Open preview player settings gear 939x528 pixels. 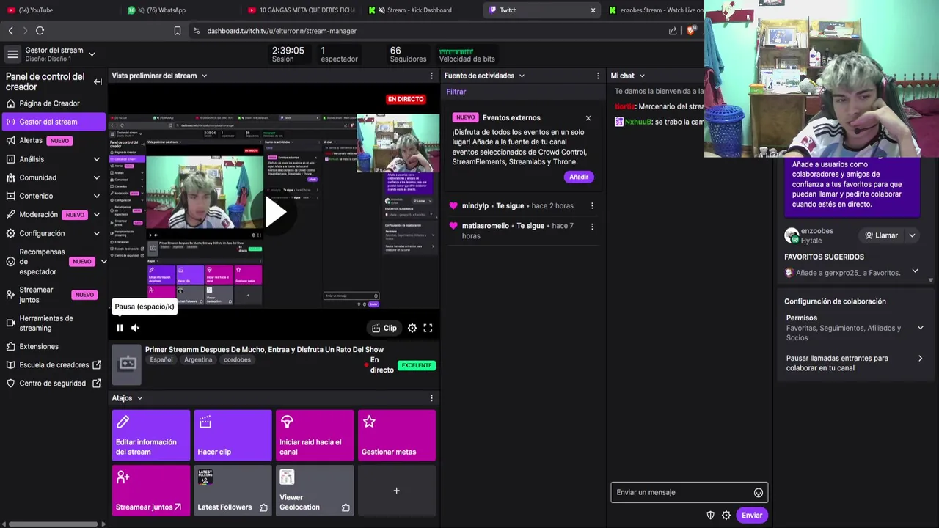412,328
